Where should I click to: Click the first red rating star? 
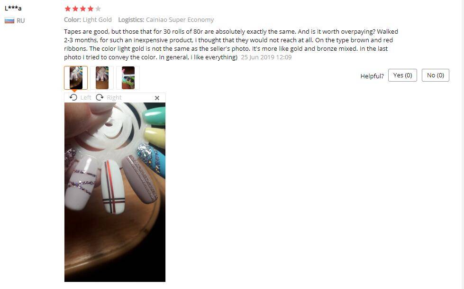point(67,9)
